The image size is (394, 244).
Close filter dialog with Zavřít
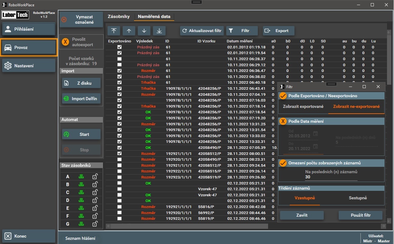[x=302, y=215]
